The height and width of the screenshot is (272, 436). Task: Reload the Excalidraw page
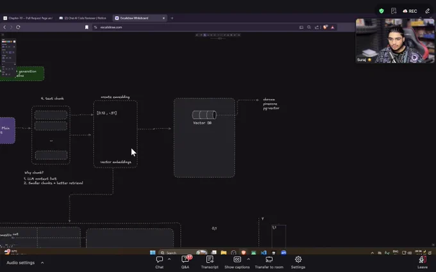point(18,27)
